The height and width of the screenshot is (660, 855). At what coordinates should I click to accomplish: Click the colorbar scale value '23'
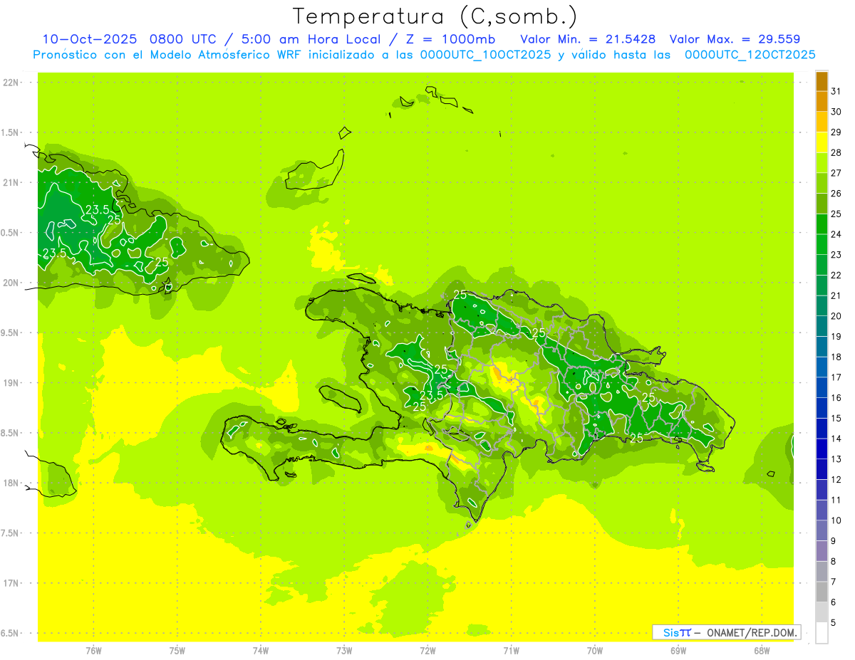(x=836, y=255)
